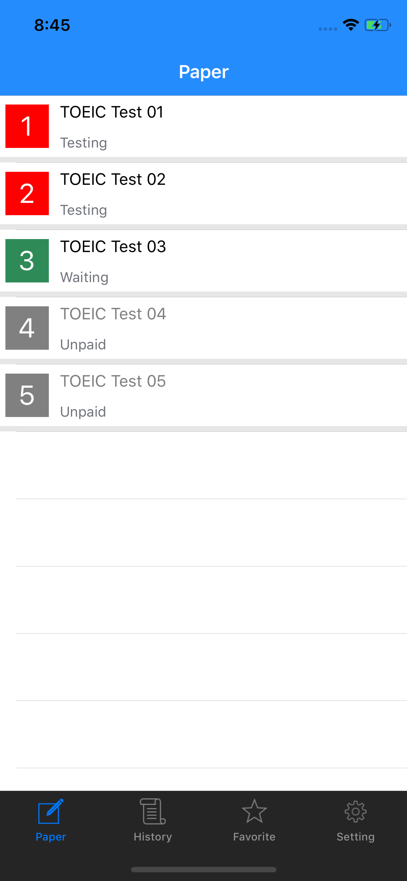The width and height of the screenshot is (407, 881).
Task: Tap the green badge numbered 3
Action: tap(27, 261)
